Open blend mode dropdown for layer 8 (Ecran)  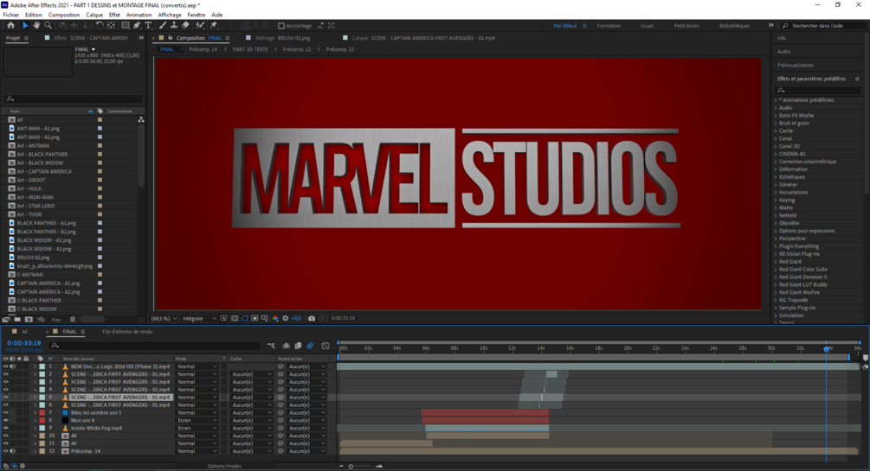(197, 421)
